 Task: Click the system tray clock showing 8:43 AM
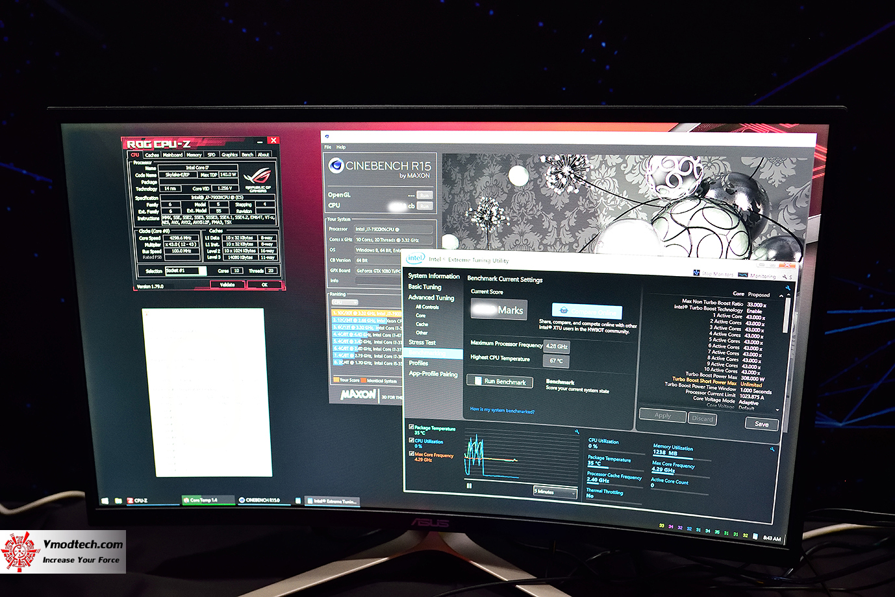click(x=772, y=538)
